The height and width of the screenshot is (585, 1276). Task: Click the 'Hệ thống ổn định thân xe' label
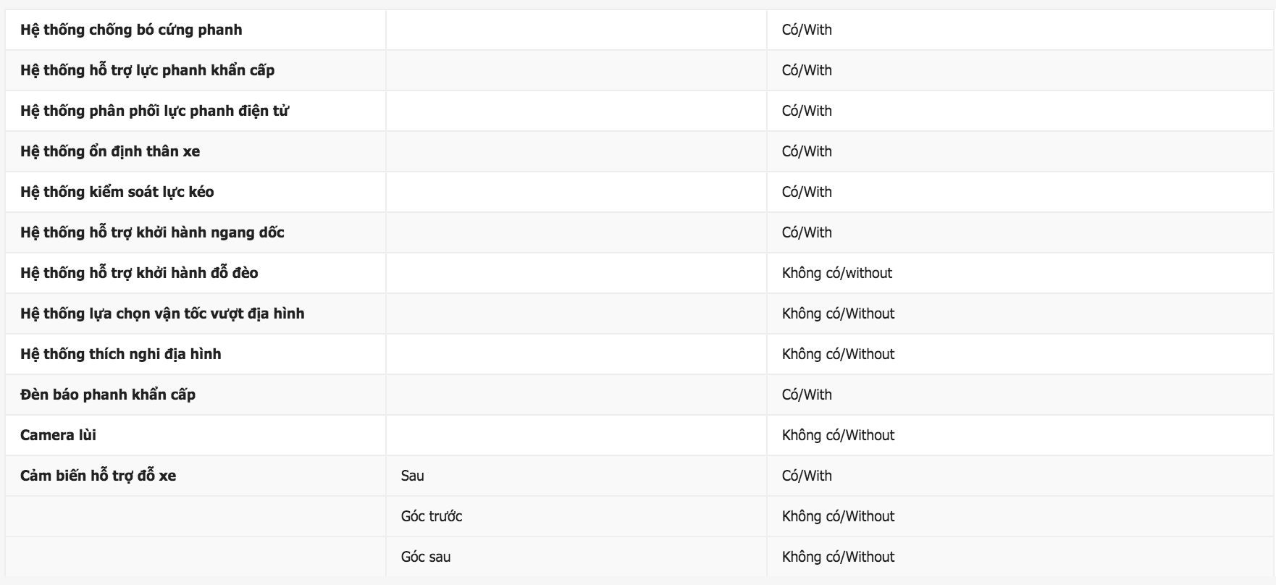click(110, 151)
